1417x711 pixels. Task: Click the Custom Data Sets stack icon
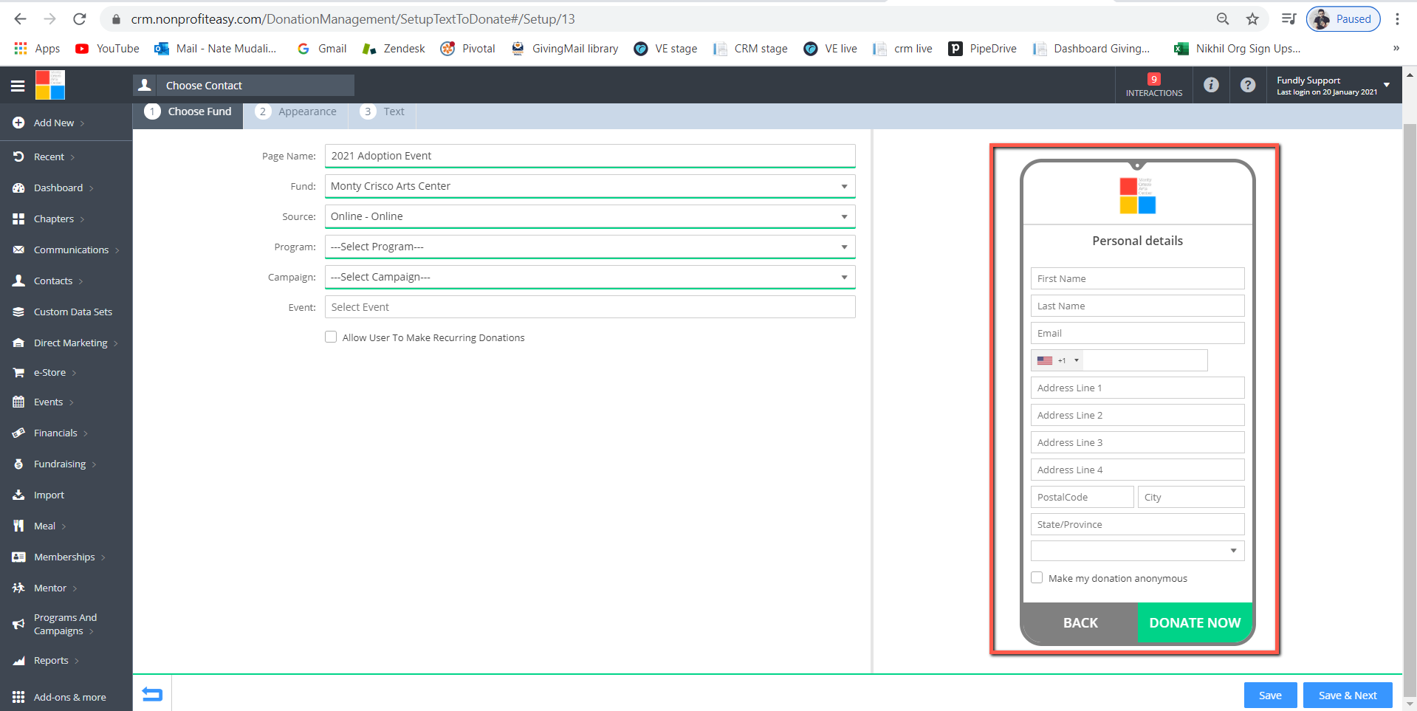18,312
